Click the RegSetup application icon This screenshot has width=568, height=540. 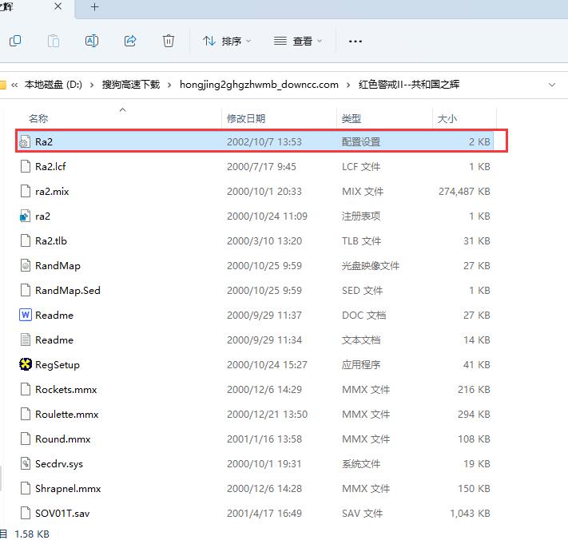26,364
